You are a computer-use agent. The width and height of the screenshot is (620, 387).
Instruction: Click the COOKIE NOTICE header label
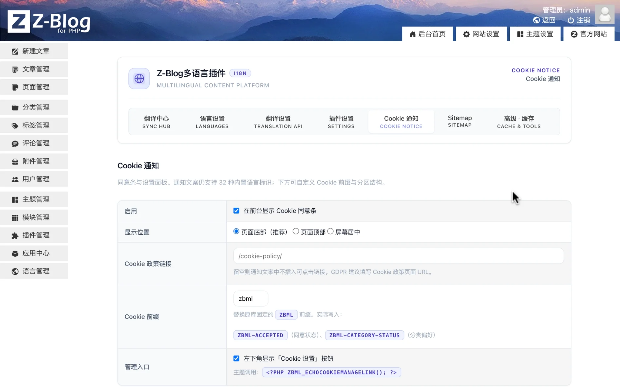click(536, 70)
